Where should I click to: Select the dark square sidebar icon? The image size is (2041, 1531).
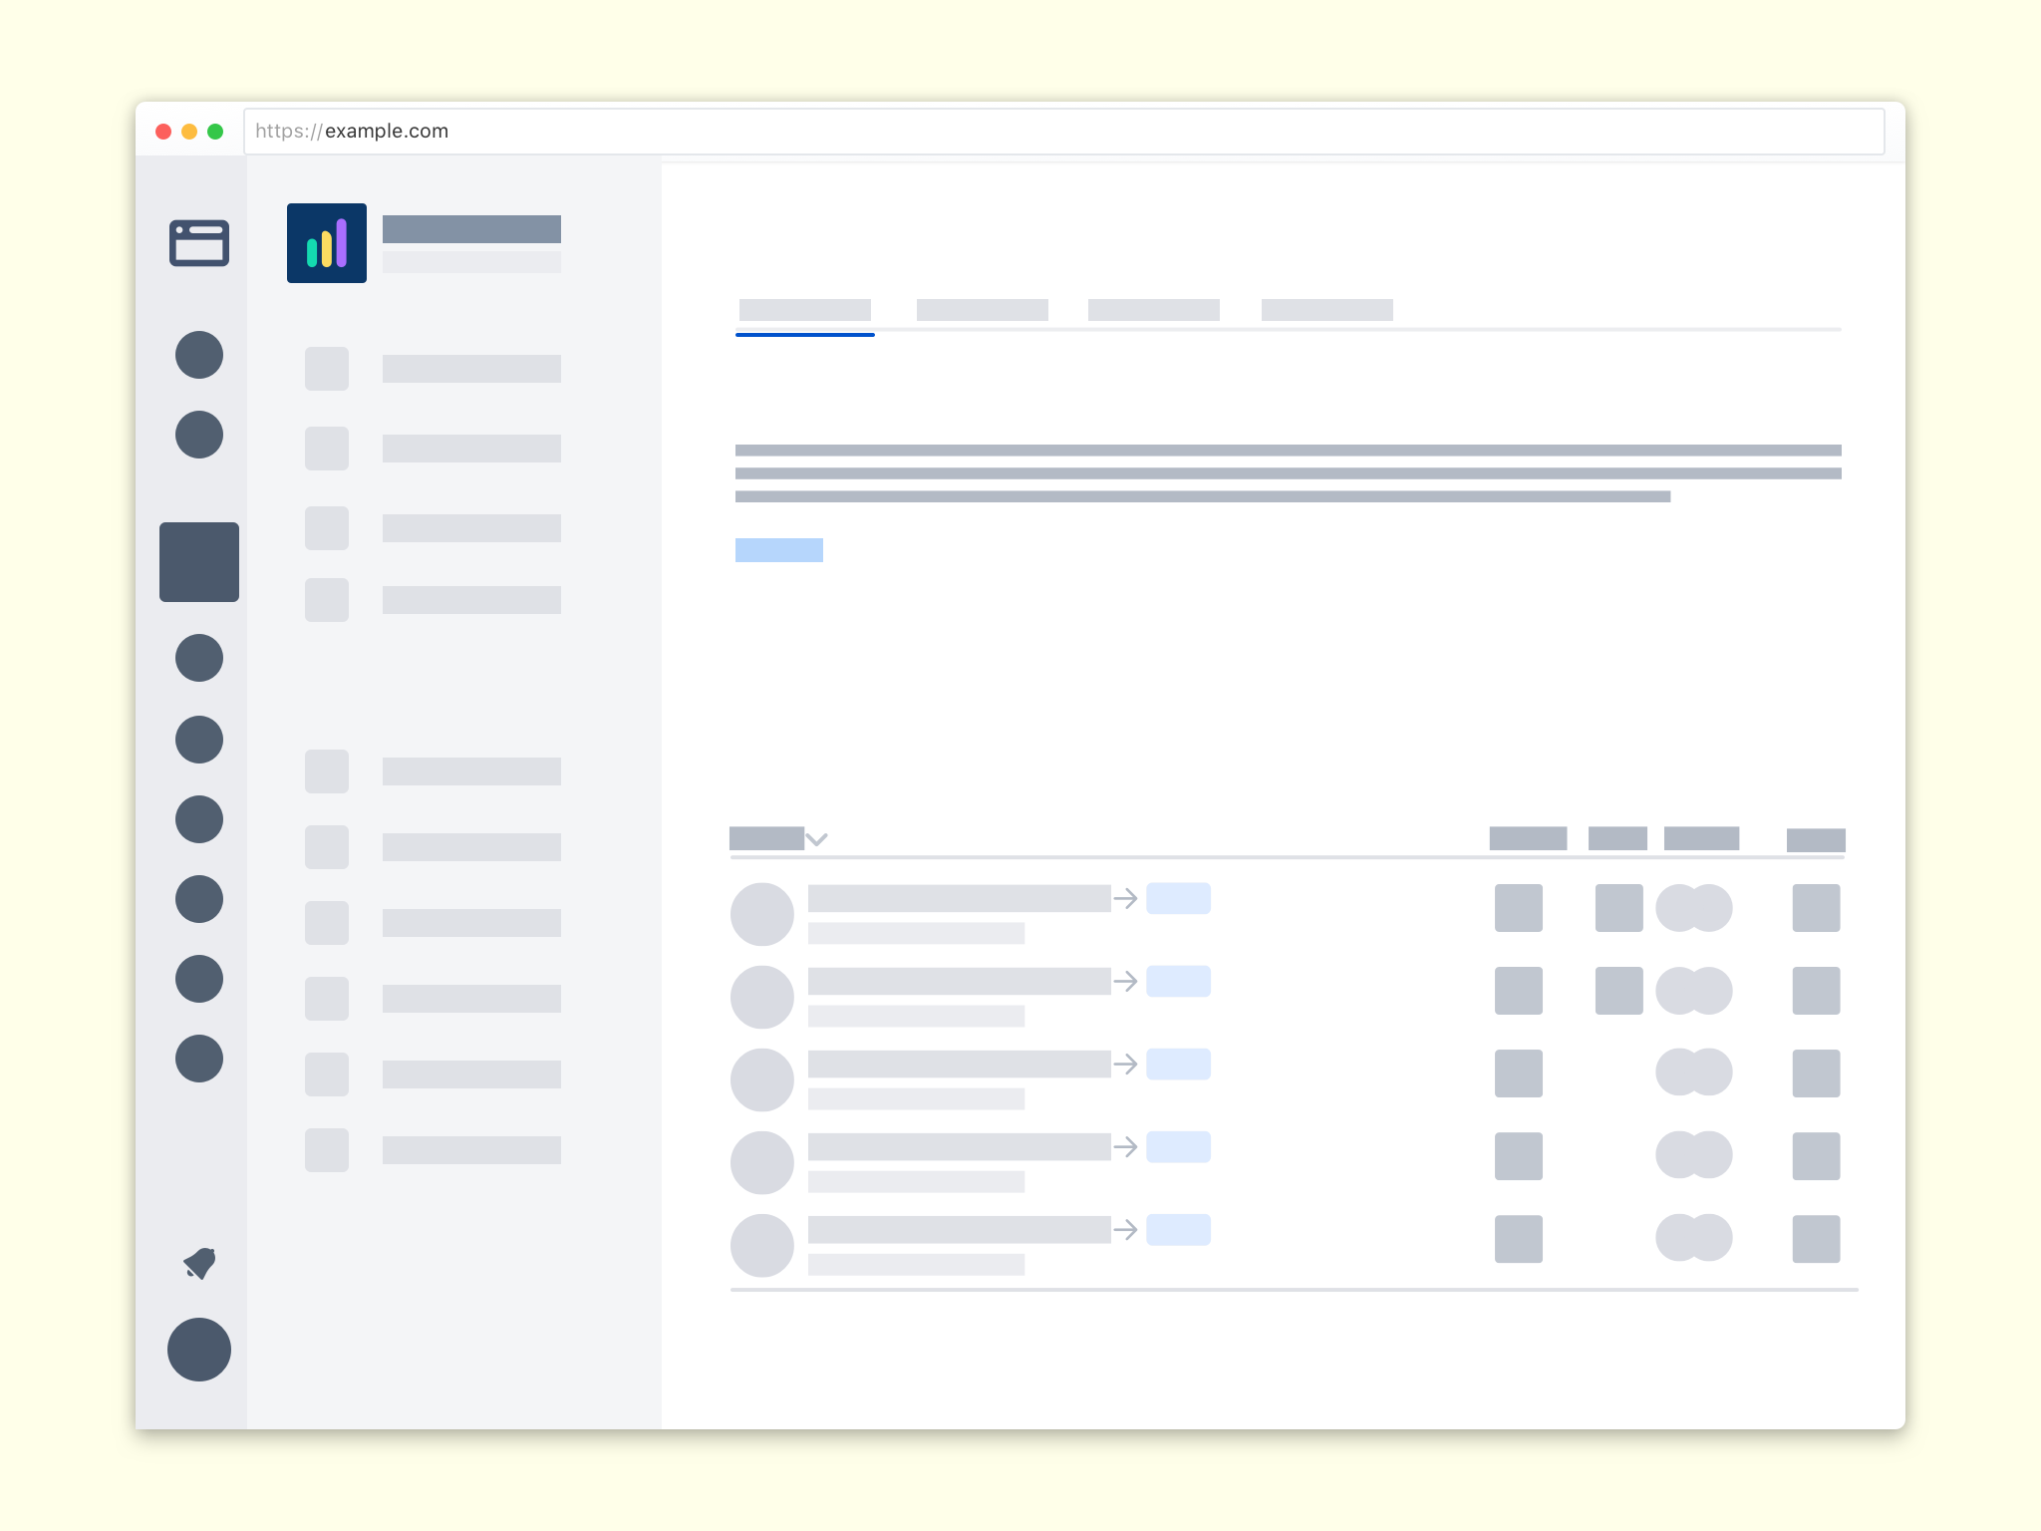coord(199,561)
